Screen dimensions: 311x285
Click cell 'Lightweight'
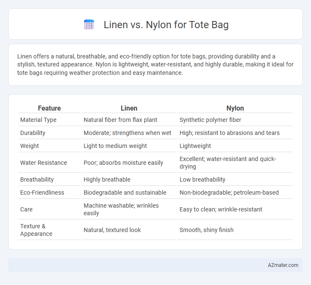tap(195, 146)
